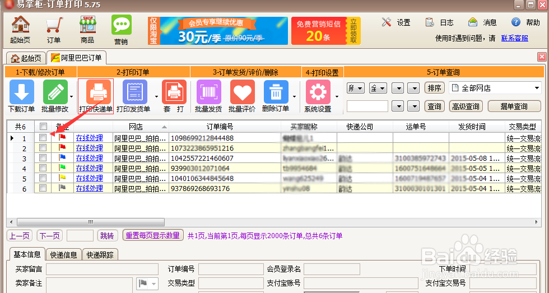Click the green flag in order row 4
This screenshot has width=549, height=293.
coord(62,168)
